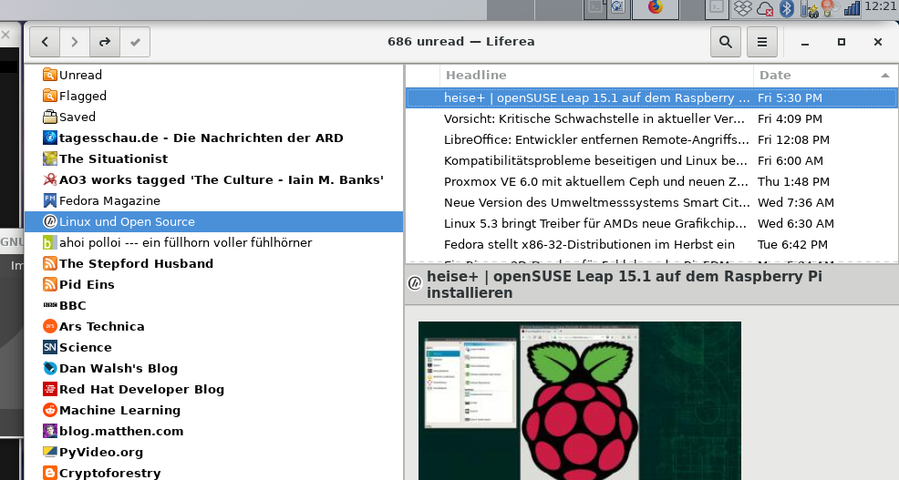The height and width of the screenshot is (480, 899).
Task: Select the openSUSE Leap 15.1 Raspberry headline row
Action: point(652,98)
